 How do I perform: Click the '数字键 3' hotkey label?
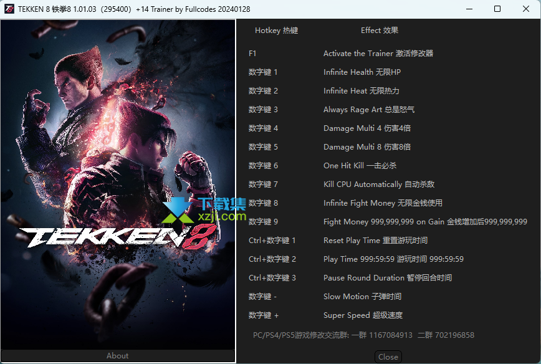[263, 109]
